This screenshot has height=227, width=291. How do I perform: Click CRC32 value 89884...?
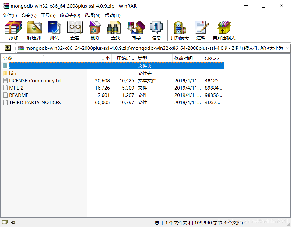213,88
